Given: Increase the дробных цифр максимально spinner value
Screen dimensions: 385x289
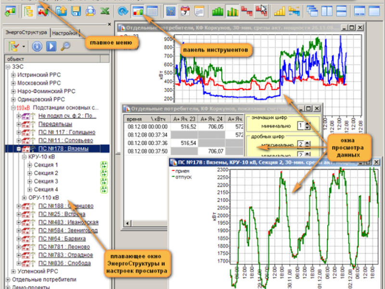Looking at the screenshot, I should (x=308, y=142).
